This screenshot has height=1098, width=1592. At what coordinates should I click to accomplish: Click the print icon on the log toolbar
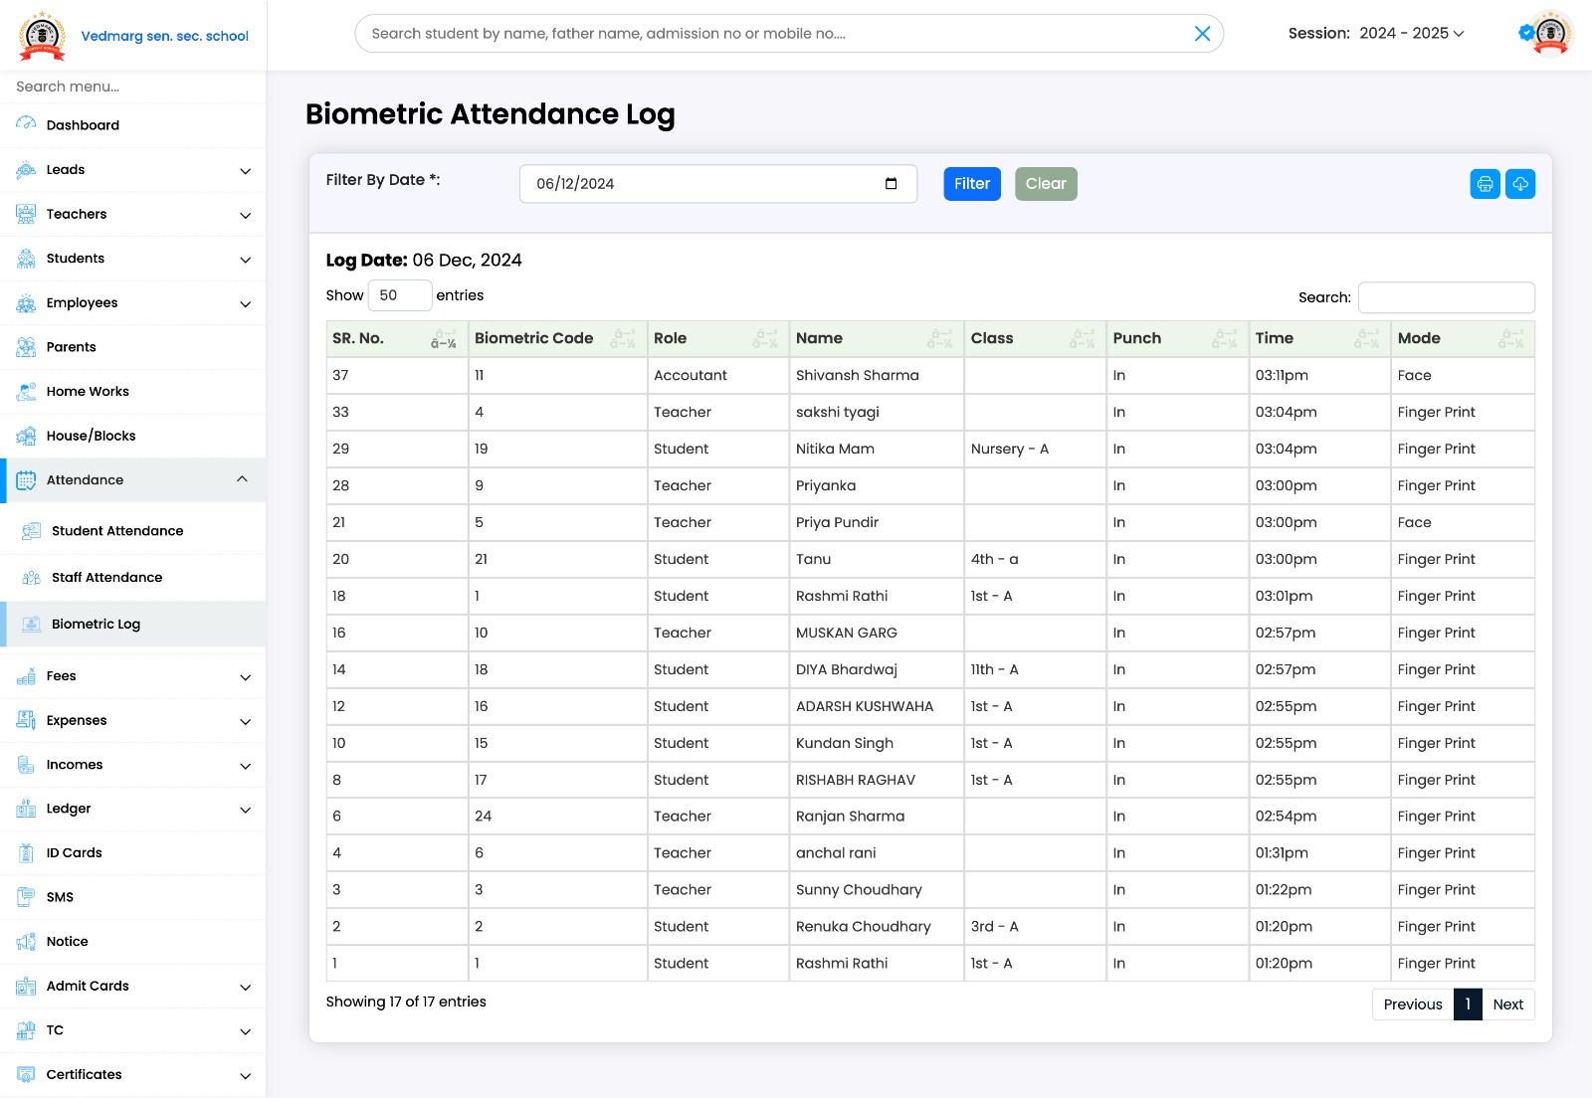coord(1485,183)
